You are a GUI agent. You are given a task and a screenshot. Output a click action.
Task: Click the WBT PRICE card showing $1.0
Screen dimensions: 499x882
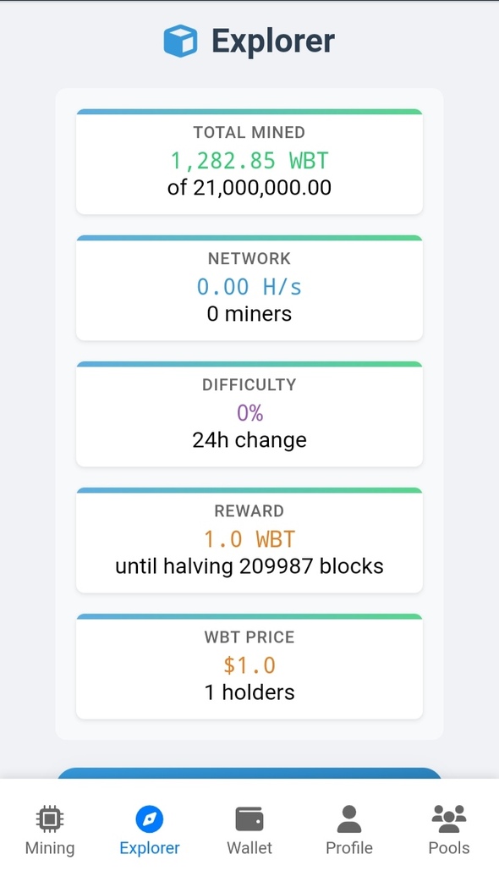[249, 665]
